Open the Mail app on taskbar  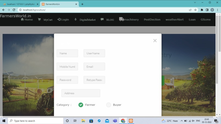click(x=107, y=121)
